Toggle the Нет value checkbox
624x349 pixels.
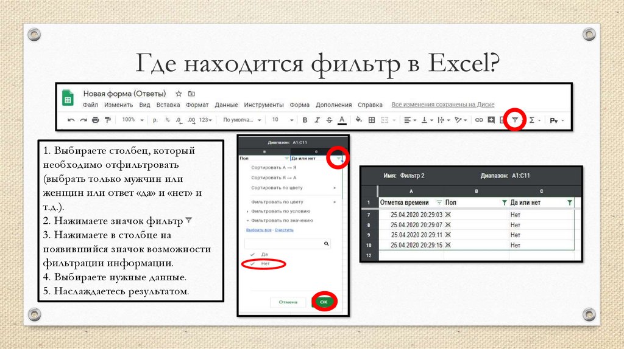click(x=252, y=264)
